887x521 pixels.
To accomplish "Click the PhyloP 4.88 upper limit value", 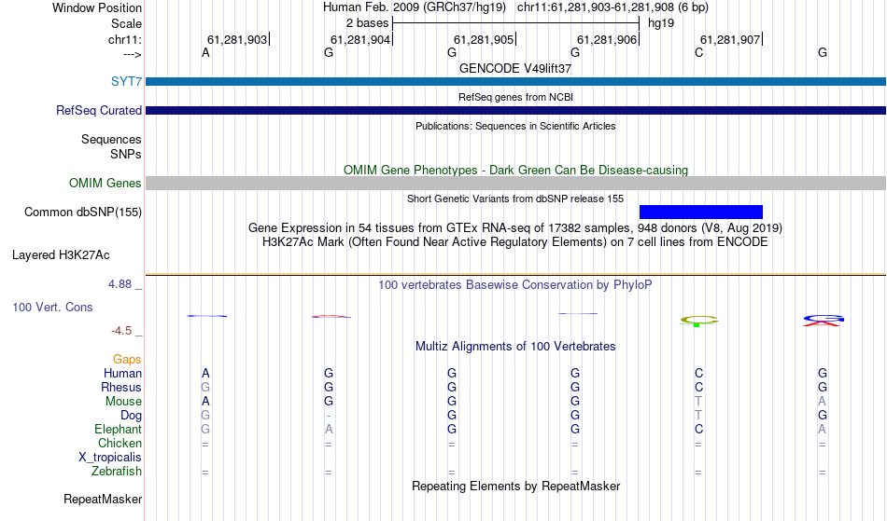I will tap(120, 284).
